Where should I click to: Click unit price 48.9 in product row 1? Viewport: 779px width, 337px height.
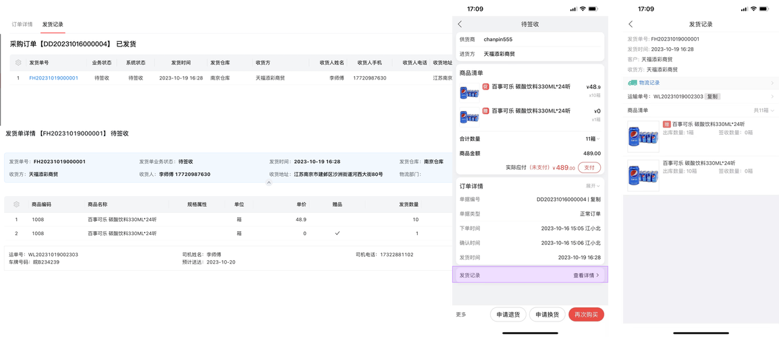point(301,219)
